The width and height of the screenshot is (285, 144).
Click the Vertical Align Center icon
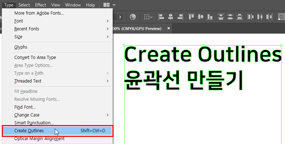pyautogui.click(x=201, y=17)
